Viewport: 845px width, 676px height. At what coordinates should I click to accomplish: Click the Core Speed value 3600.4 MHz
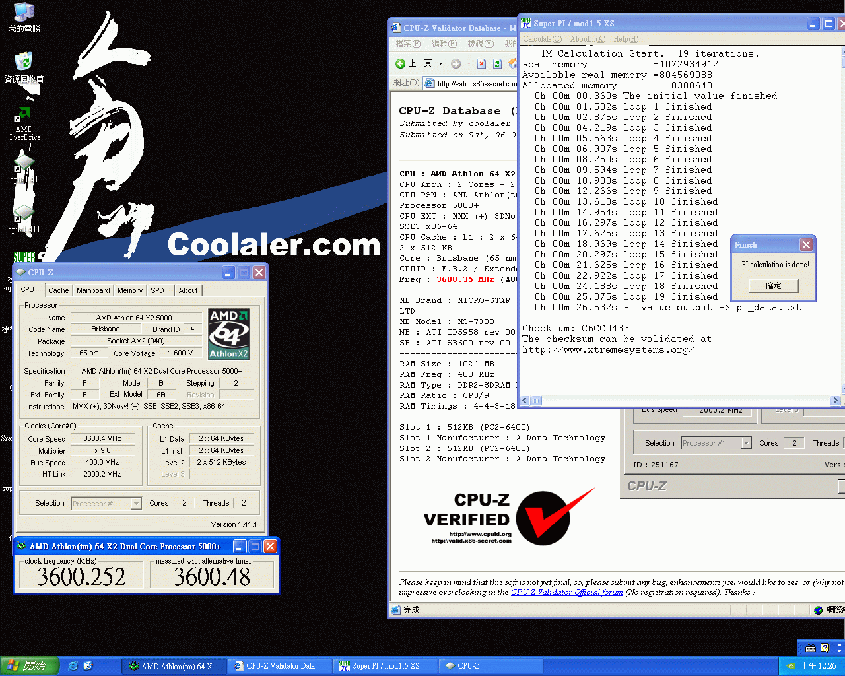[x=102, y=438]
